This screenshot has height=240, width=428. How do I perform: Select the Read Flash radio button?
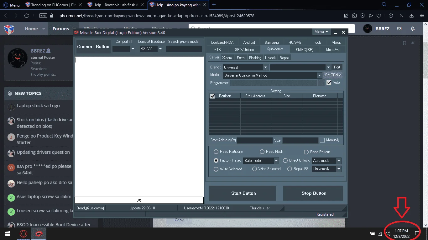pos(262,152)
